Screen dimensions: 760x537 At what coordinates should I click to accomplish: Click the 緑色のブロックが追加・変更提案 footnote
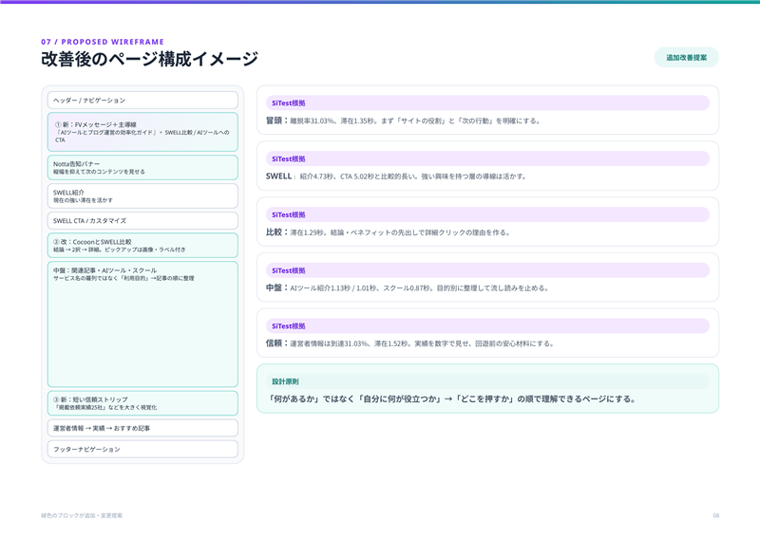82,516
